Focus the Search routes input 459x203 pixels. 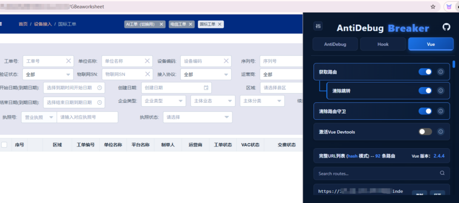pyautogui.click(x=381, y=173)
